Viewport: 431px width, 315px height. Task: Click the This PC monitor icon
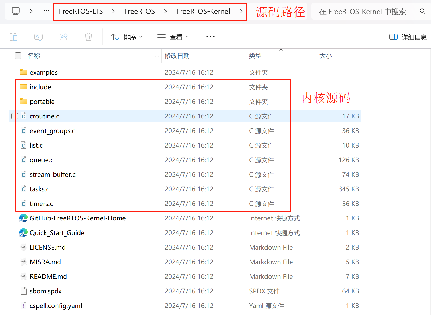pyautogui.click(x=16, y=11)
